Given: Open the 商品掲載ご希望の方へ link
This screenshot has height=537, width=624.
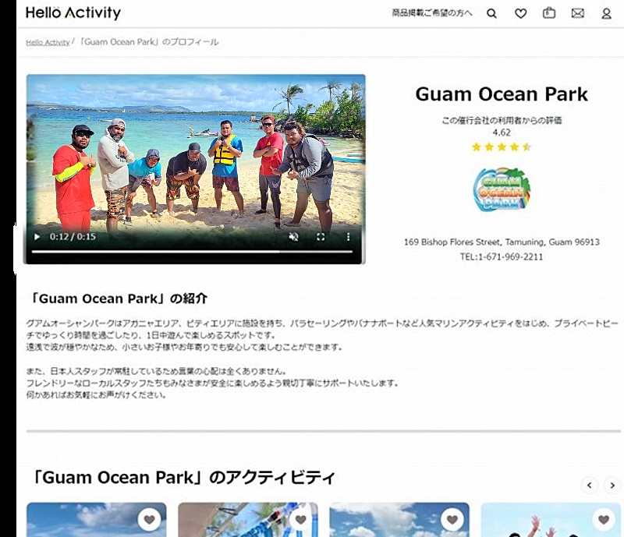Looking at the screenshot, I should (x=432, y=13).
